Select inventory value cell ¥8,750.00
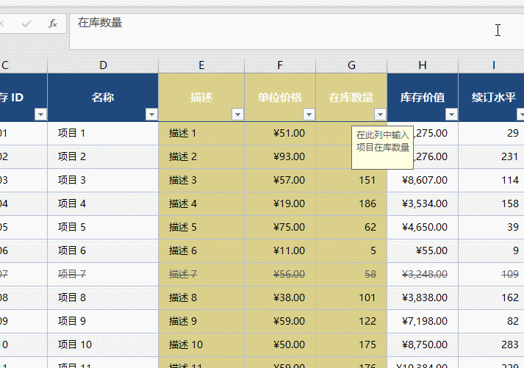 coord(423,344)
